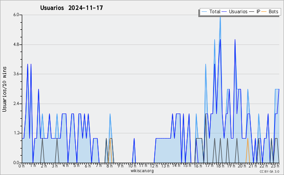
Task: Click the y-axis value 2.4
Action: point(16,104)
